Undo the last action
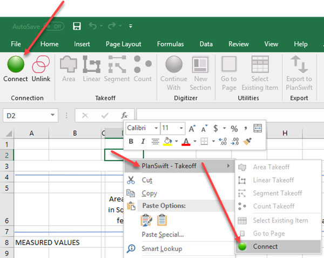Image resolution: width=324 pixels, height=258 pixels. 93,26
